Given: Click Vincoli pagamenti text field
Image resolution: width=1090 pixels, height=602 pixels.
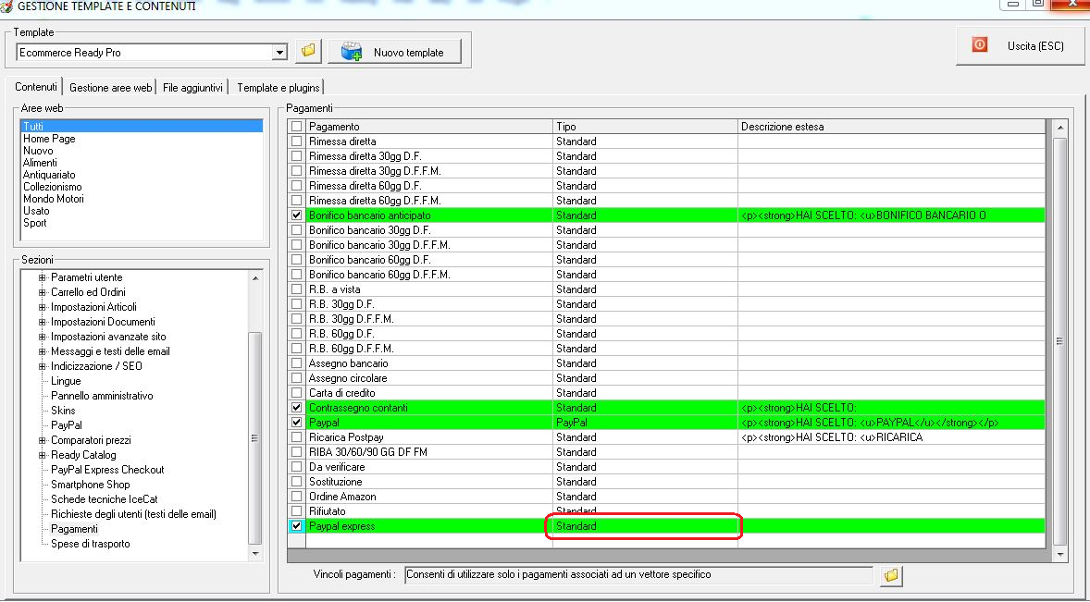Looking at the screenshot, I should tap(638, 575).
